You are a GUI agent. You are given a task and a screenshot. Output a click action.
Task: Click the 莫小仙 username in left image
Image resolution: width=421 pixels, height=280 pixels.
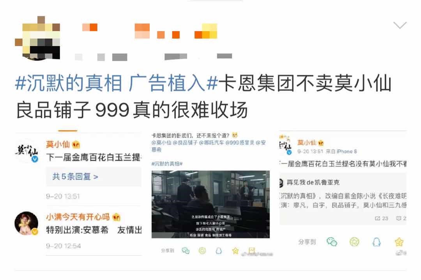click(58, 144)
